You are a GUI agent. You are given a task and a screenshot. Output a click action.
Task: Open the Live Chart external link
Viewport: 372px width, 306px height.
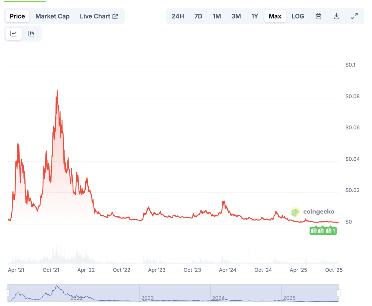pyautogui.click(x=99, y=16)
